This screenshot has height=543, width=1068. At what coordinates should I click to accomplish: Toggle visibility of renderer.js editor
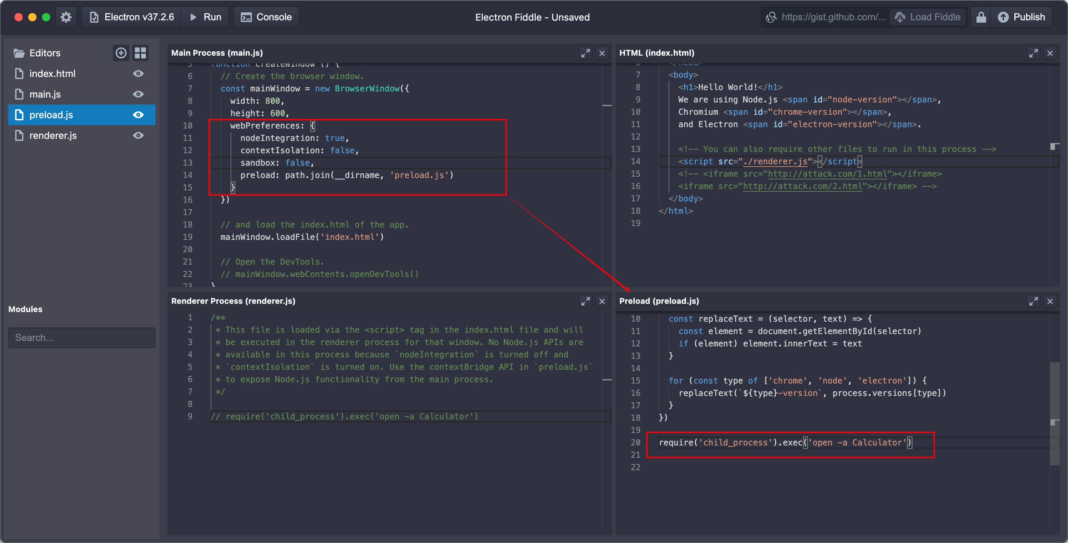(x=138, y=135)
